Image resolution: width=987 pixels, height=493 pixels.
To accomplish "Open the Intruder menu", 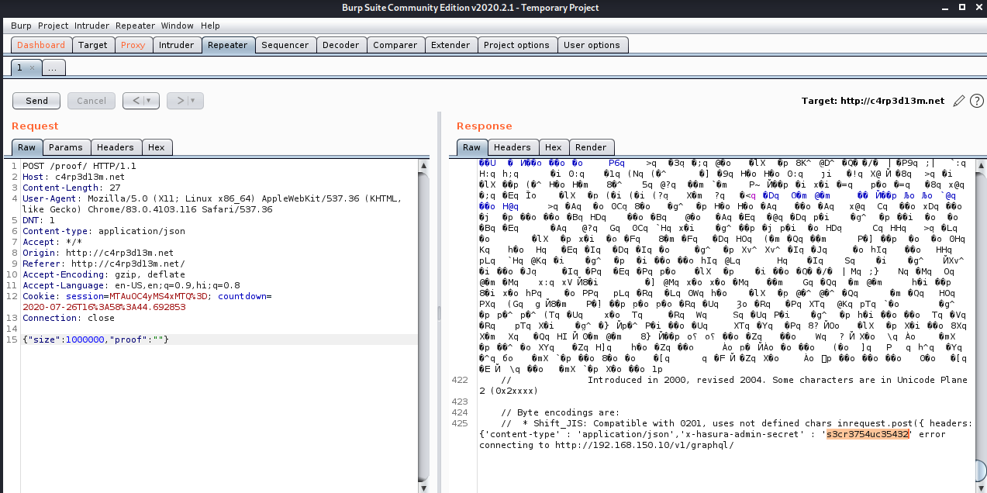I will [92, 26].
